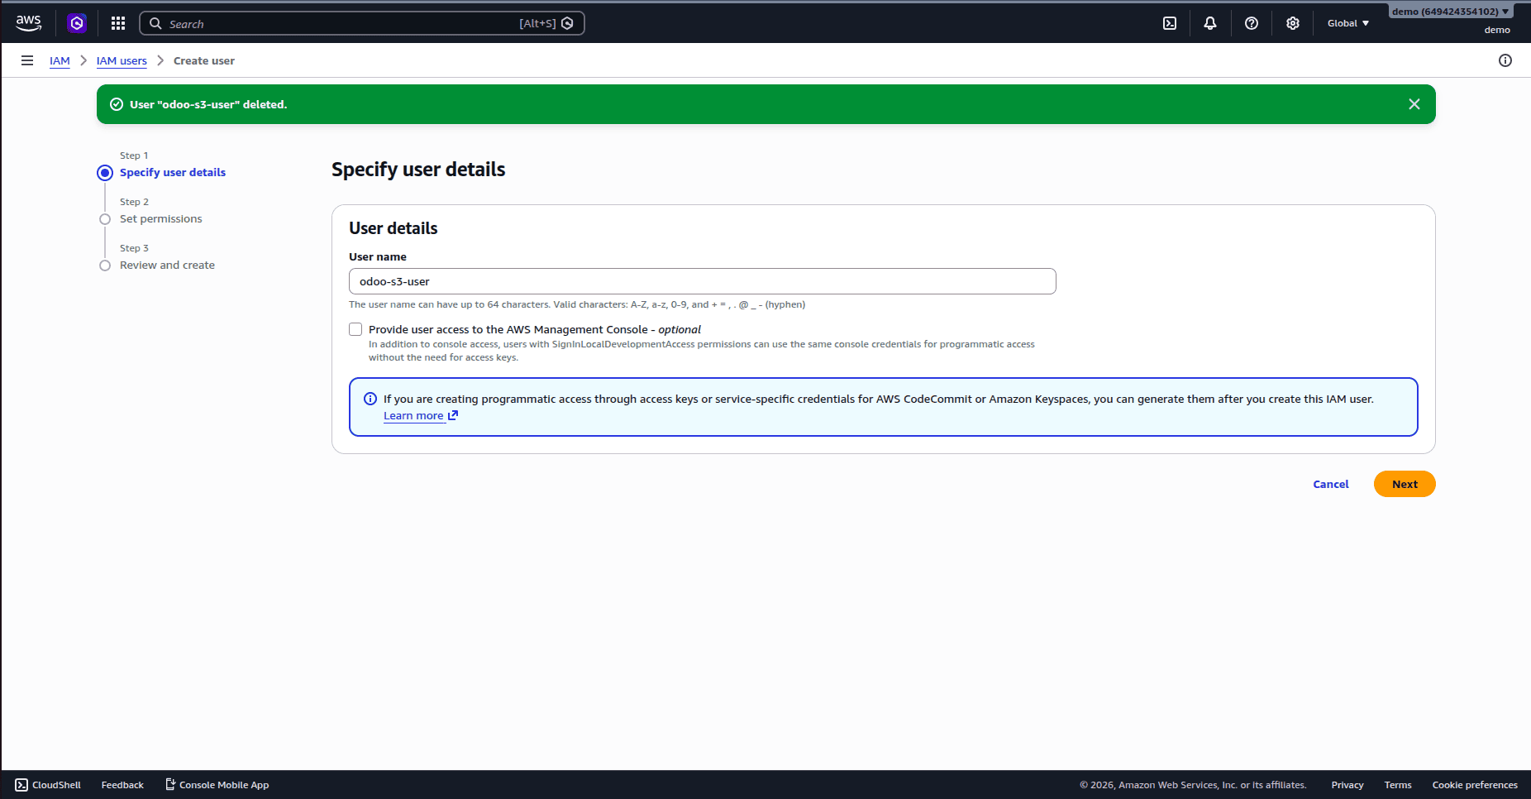Click the Set permissions step label
Viewport: 1531px width, 799px height.
(161, 218)
